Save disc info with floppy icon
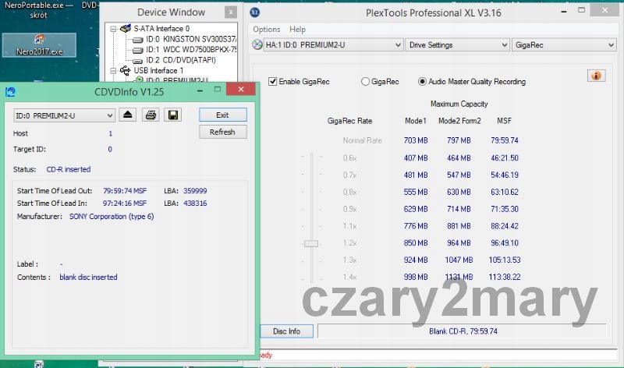Screen dimensions: 624x368 pyautogui.click(x=173, y=115)
